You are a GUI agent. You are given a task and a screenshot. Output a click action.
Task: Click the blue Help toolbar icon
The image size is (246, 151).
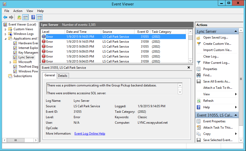tap(33, 17)
